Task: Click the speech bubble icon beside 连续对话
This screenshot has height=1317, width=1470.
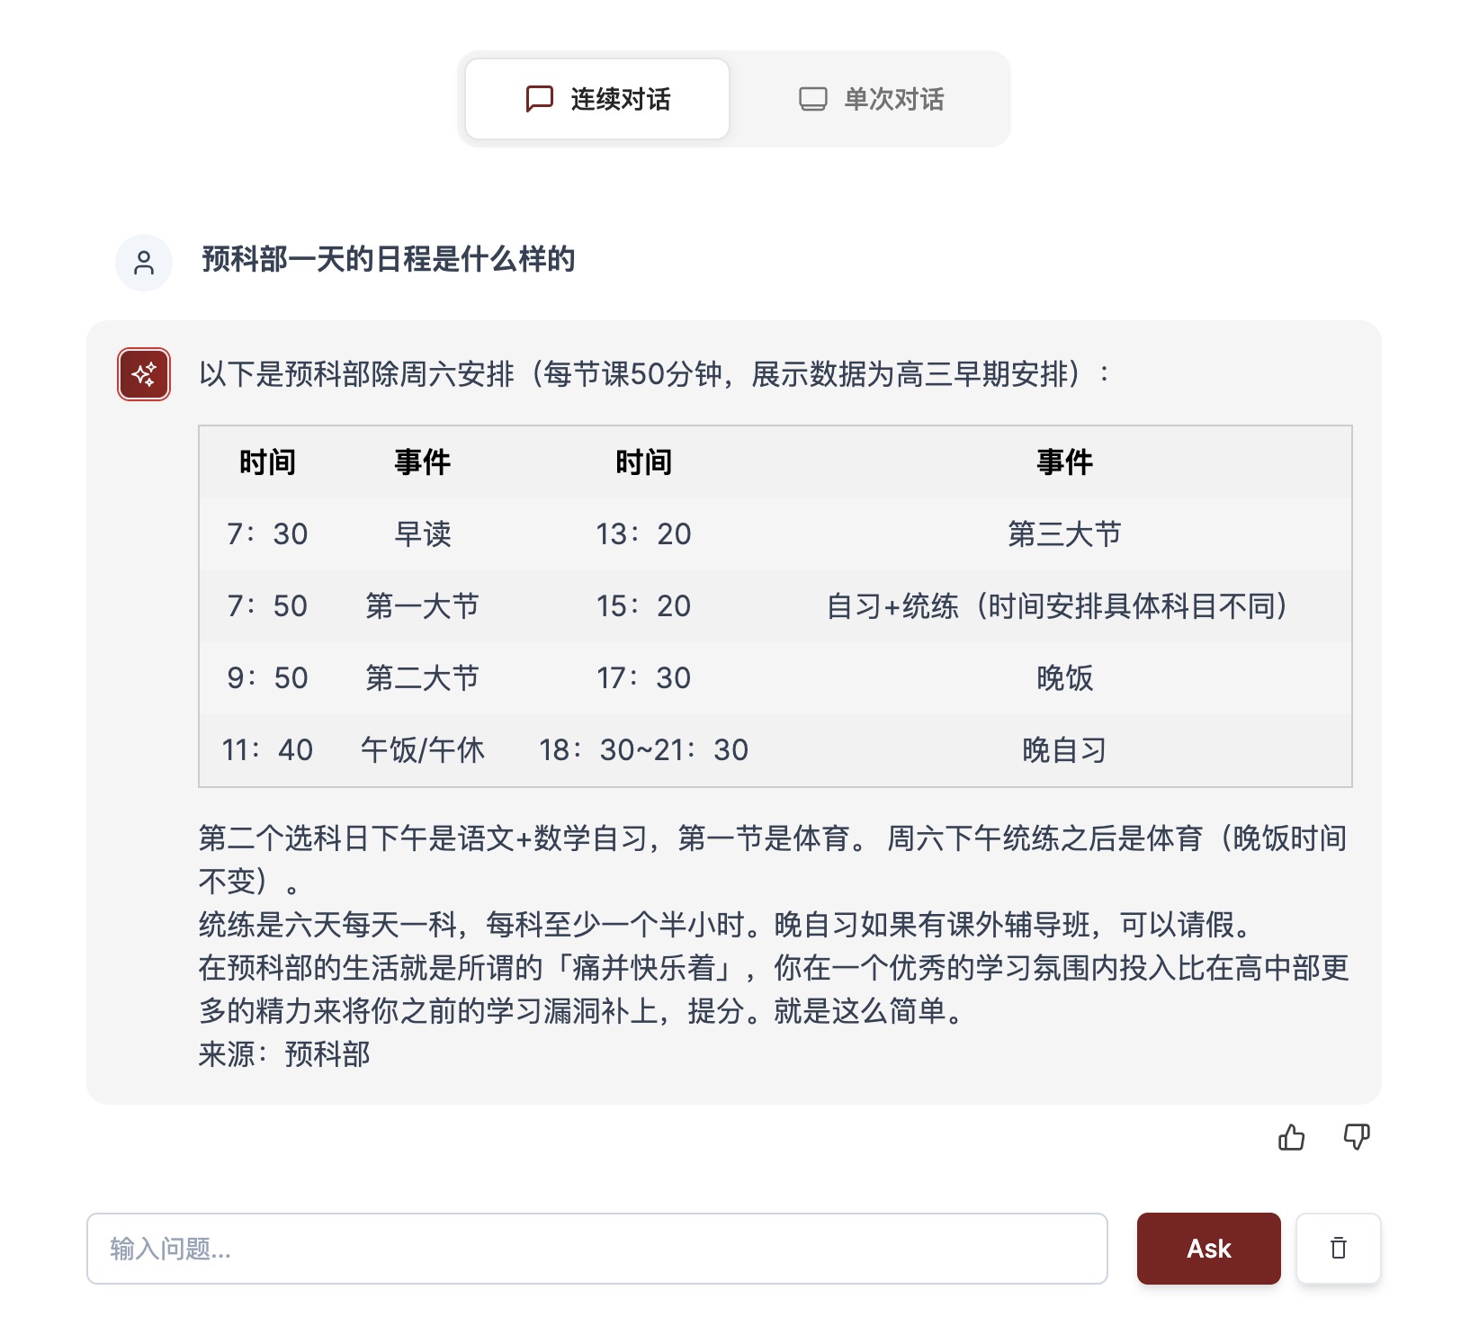Action: coord(539,99)
